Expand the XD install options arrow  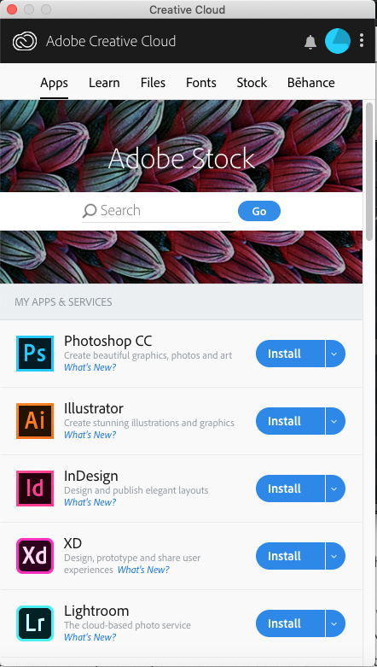pyautogui.click(x=335, y=556)
